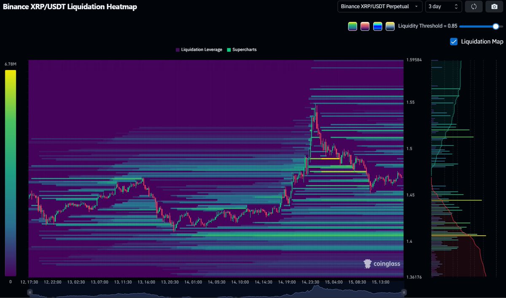Click the '14, 23:30' time axis label
Viewport: 506px width, 298px height.
click(x=310, y=282)
